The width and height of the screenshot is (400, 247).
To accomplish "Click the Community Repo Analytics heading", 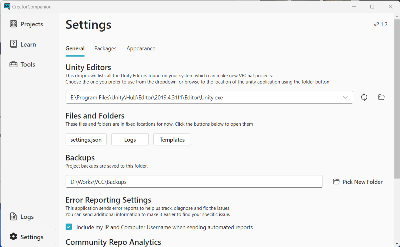I will point(113,242).
